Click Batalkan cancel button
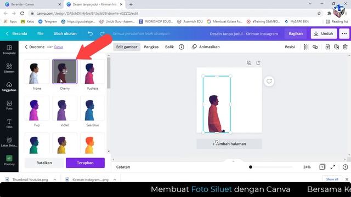The image size is (351, 197). click(x=44, y=163)
